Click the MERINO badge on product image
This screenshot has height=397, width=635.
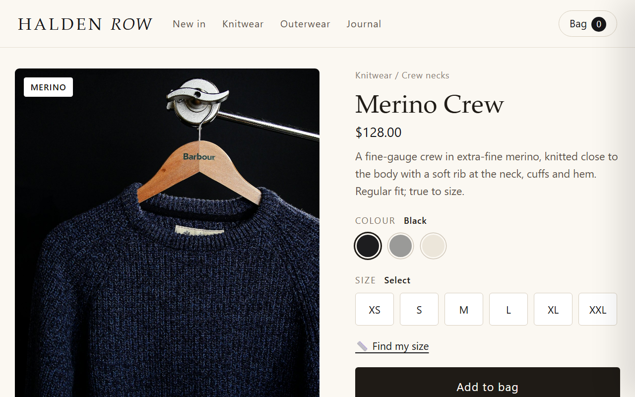[48, 87]
